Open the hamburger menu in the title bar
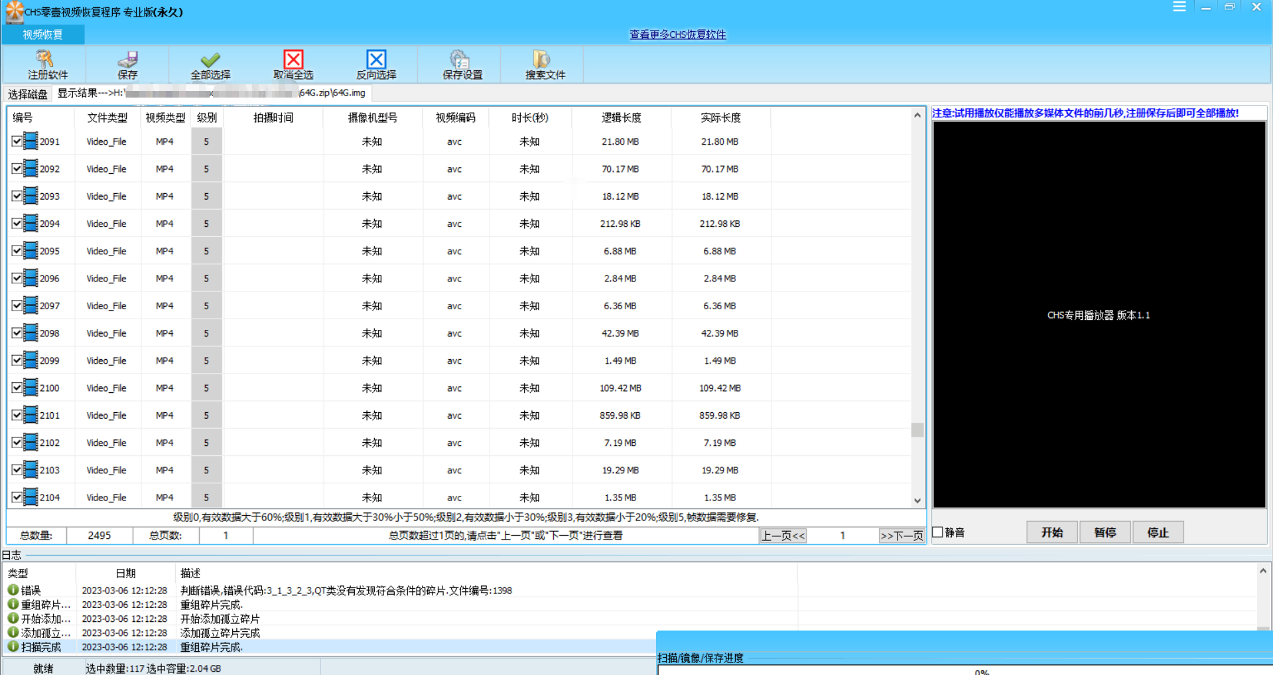Image resolution: width=1273 pixels, height=675 pixels. (1179, 7)
